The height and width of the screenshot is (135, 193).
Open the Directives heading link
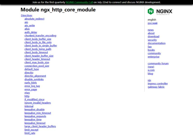pyautogui.click(x=26, y=15)
